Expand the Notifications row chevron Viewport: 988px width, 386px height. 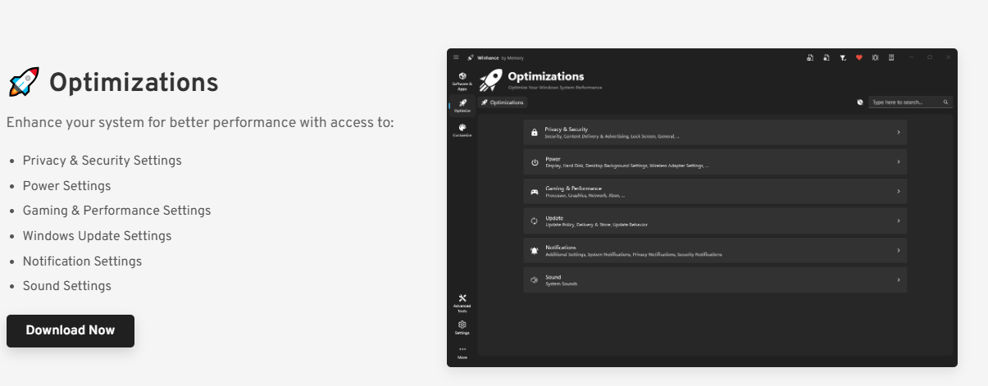[x=898, y=250]
